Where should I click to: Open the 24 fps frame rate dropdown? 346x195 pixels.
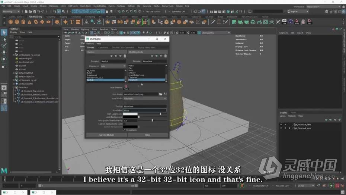point(306,186)
